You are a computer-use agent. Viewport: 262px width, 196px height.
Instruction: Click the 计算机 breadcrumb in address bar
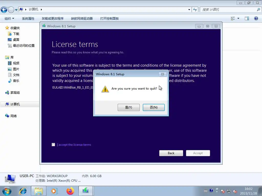click(34, 9)
